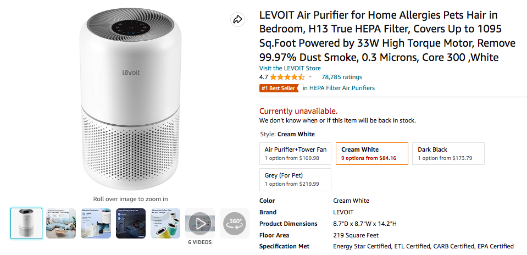Select the first white purifier thumbnail
Screen dimensions: 527x255
click(x=26, y=223)
